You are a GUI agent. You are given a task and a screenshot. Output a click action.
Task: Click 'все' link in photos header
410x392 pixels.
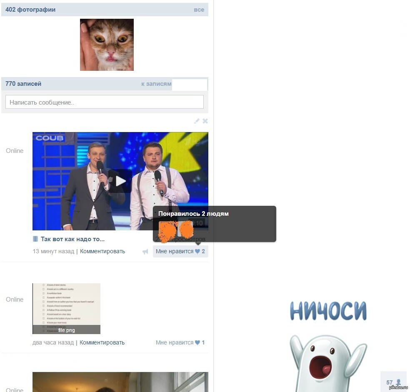pyautogui.click(x=199, y=10)
